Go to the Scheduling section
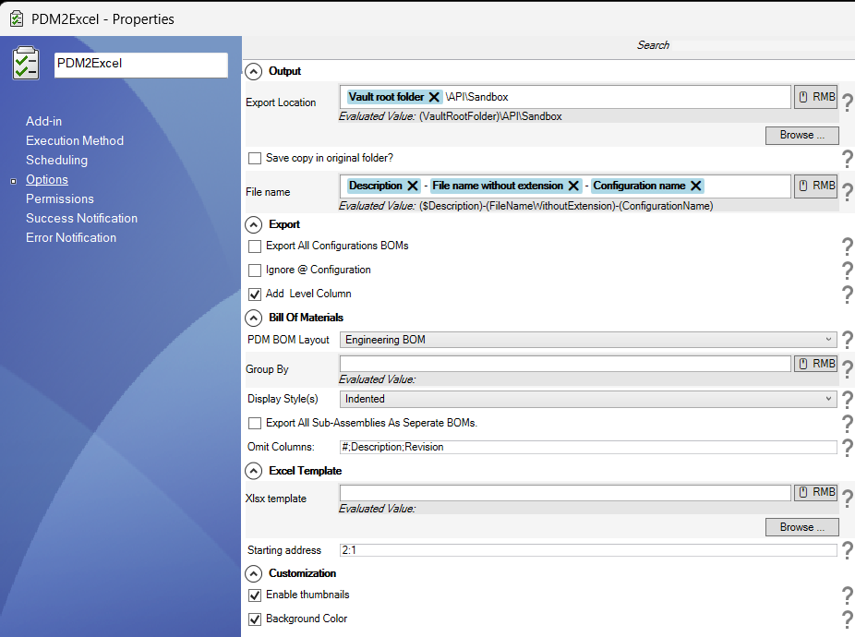This screenshot has height=637, width=855. tap(58, 160)
